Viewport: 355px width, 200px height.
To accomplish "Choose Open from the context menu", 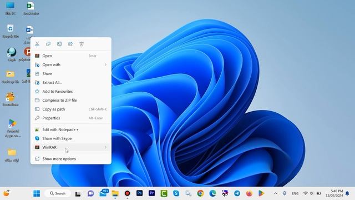I will click(71, 56).
